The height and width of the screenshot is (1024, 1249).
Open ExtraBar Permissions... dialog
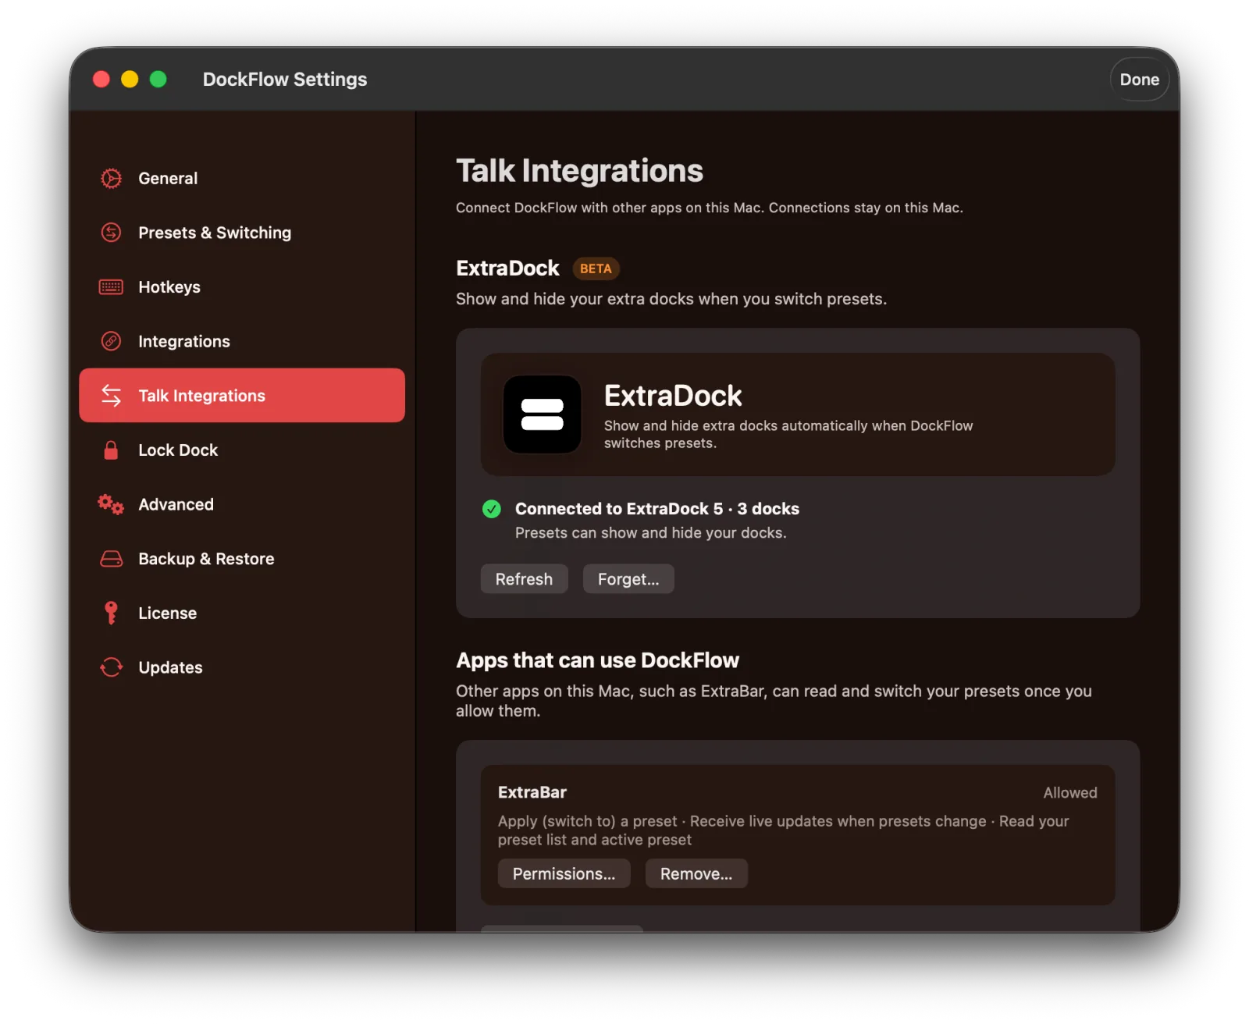tap(564, 874)
